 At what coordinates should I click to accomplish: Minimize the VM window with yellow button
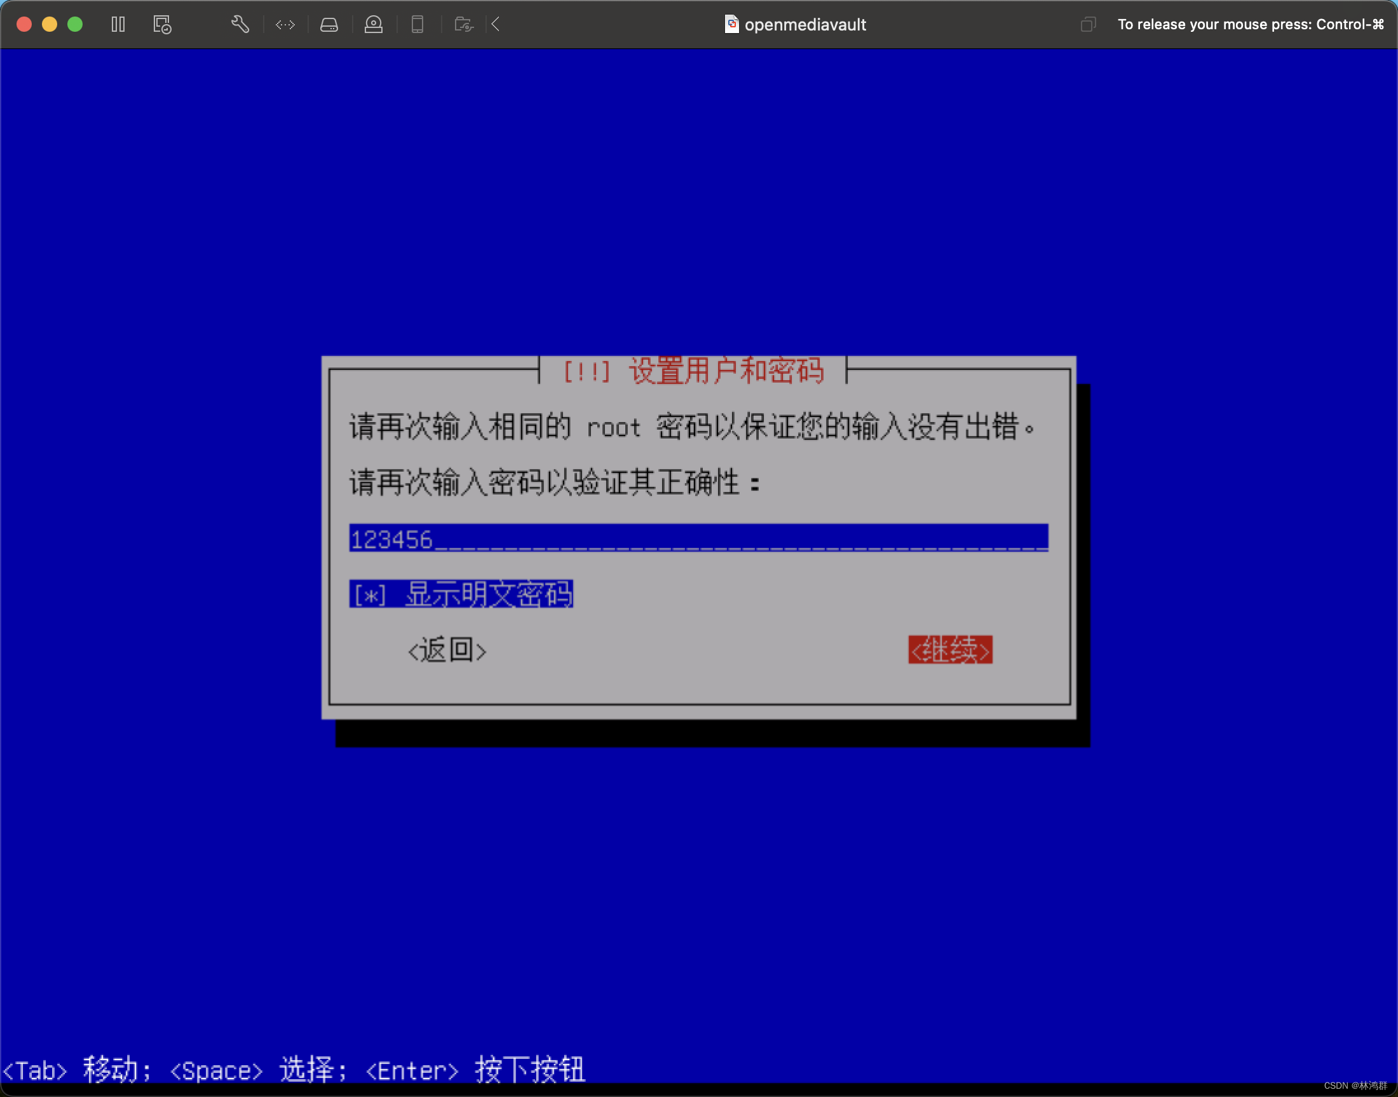[50, 24]
